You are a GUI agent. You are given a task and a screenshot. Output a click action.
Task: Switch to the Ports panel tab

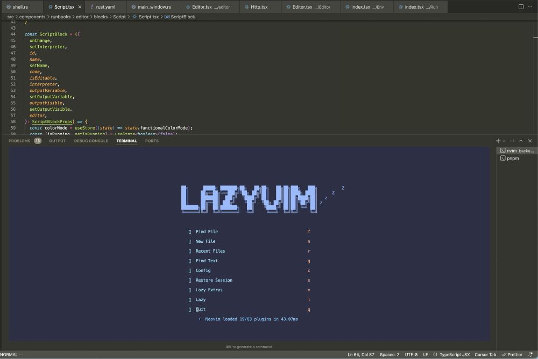click(x=152, y=141)
